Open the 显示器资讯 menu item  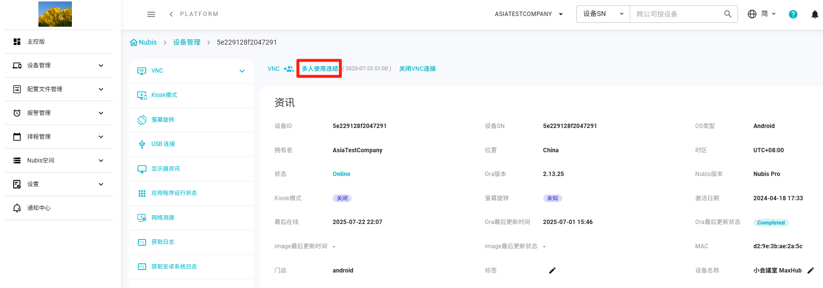pyautogui.click(x=191, y=169)
